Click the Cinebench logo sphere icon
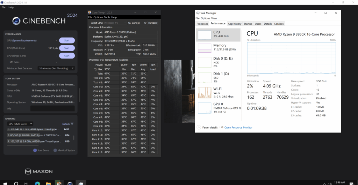 click(x=16, y=21)
